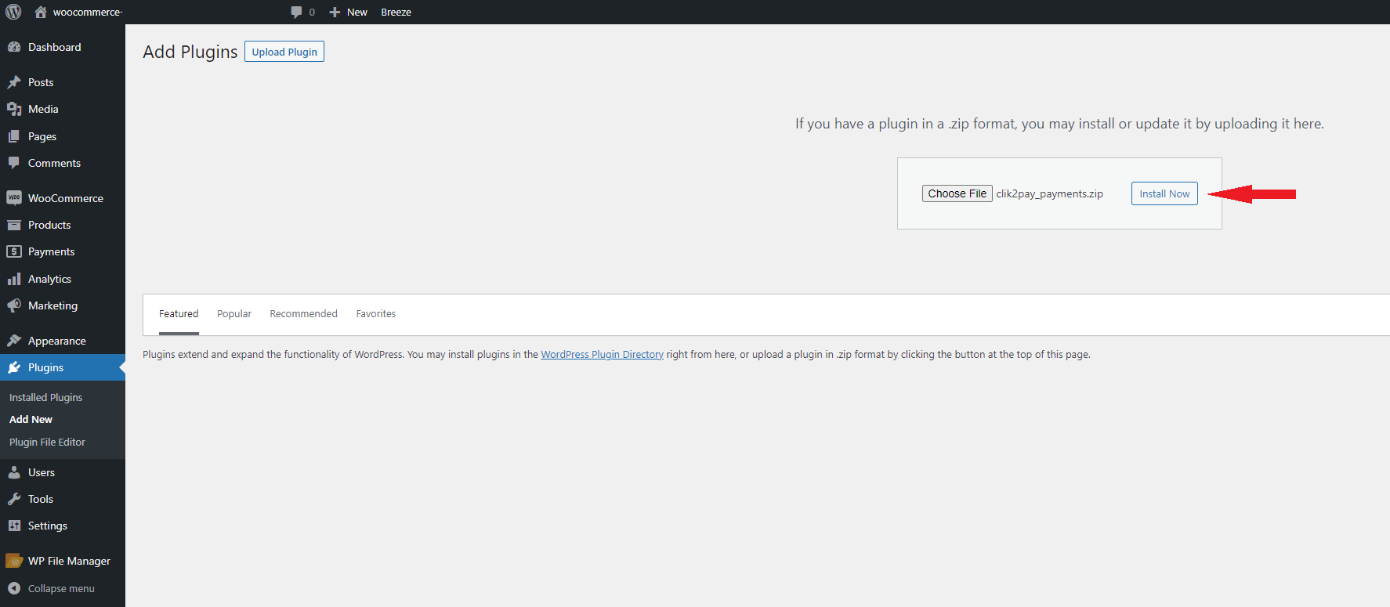Click the Plugins plug icon
This screenshot has width=1390, height=607.
click(14, 367)
